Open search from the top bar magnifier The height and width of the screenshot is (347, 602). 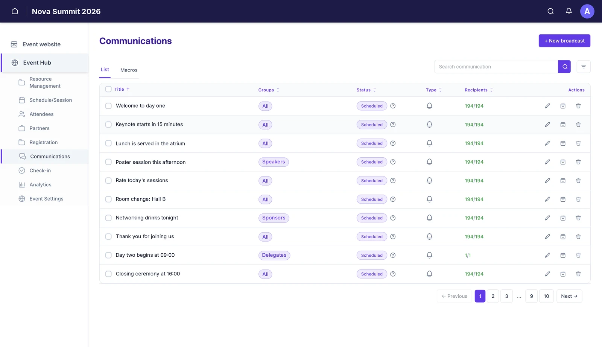[550, 11]
